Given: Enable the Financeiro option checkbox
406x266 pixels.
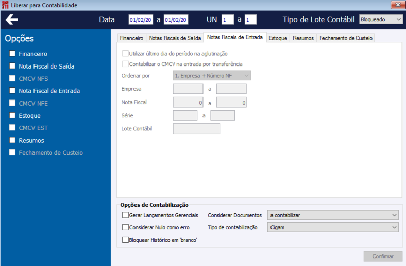Looking at the screenshot, I should (x=12, y=54).
